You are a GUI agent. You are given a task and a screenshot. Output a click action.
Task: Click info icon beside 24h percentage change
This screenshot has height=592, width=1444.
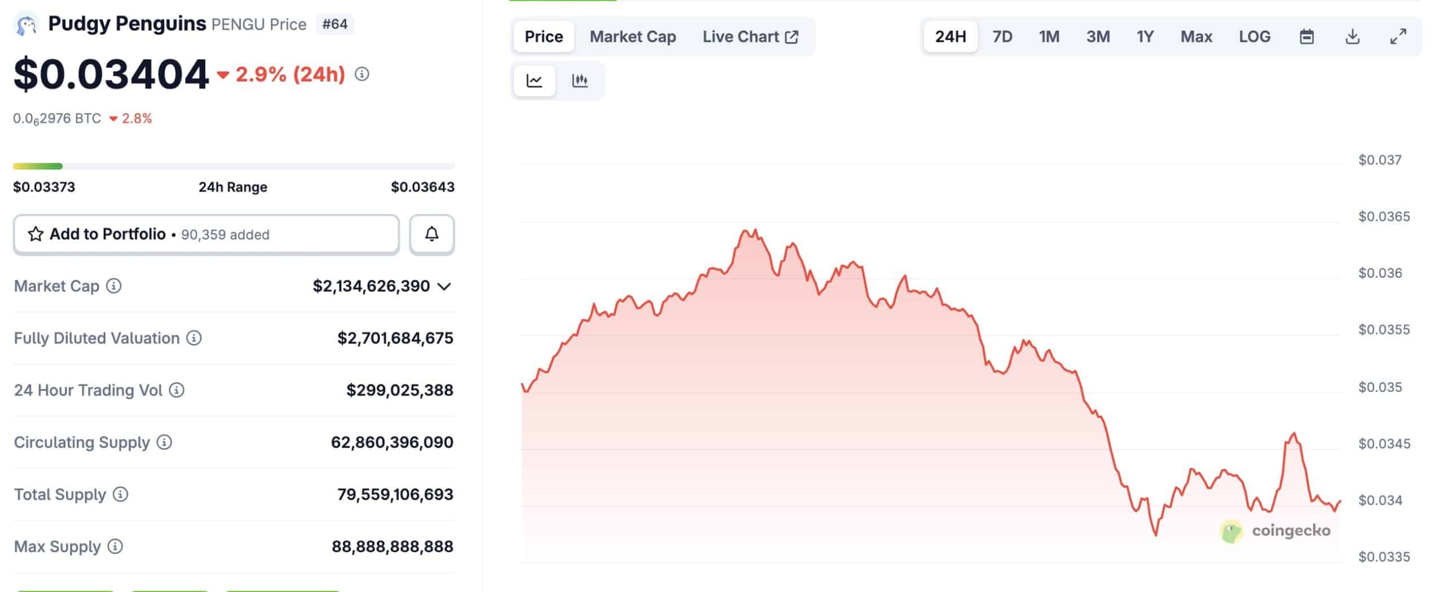pos(362,74)
